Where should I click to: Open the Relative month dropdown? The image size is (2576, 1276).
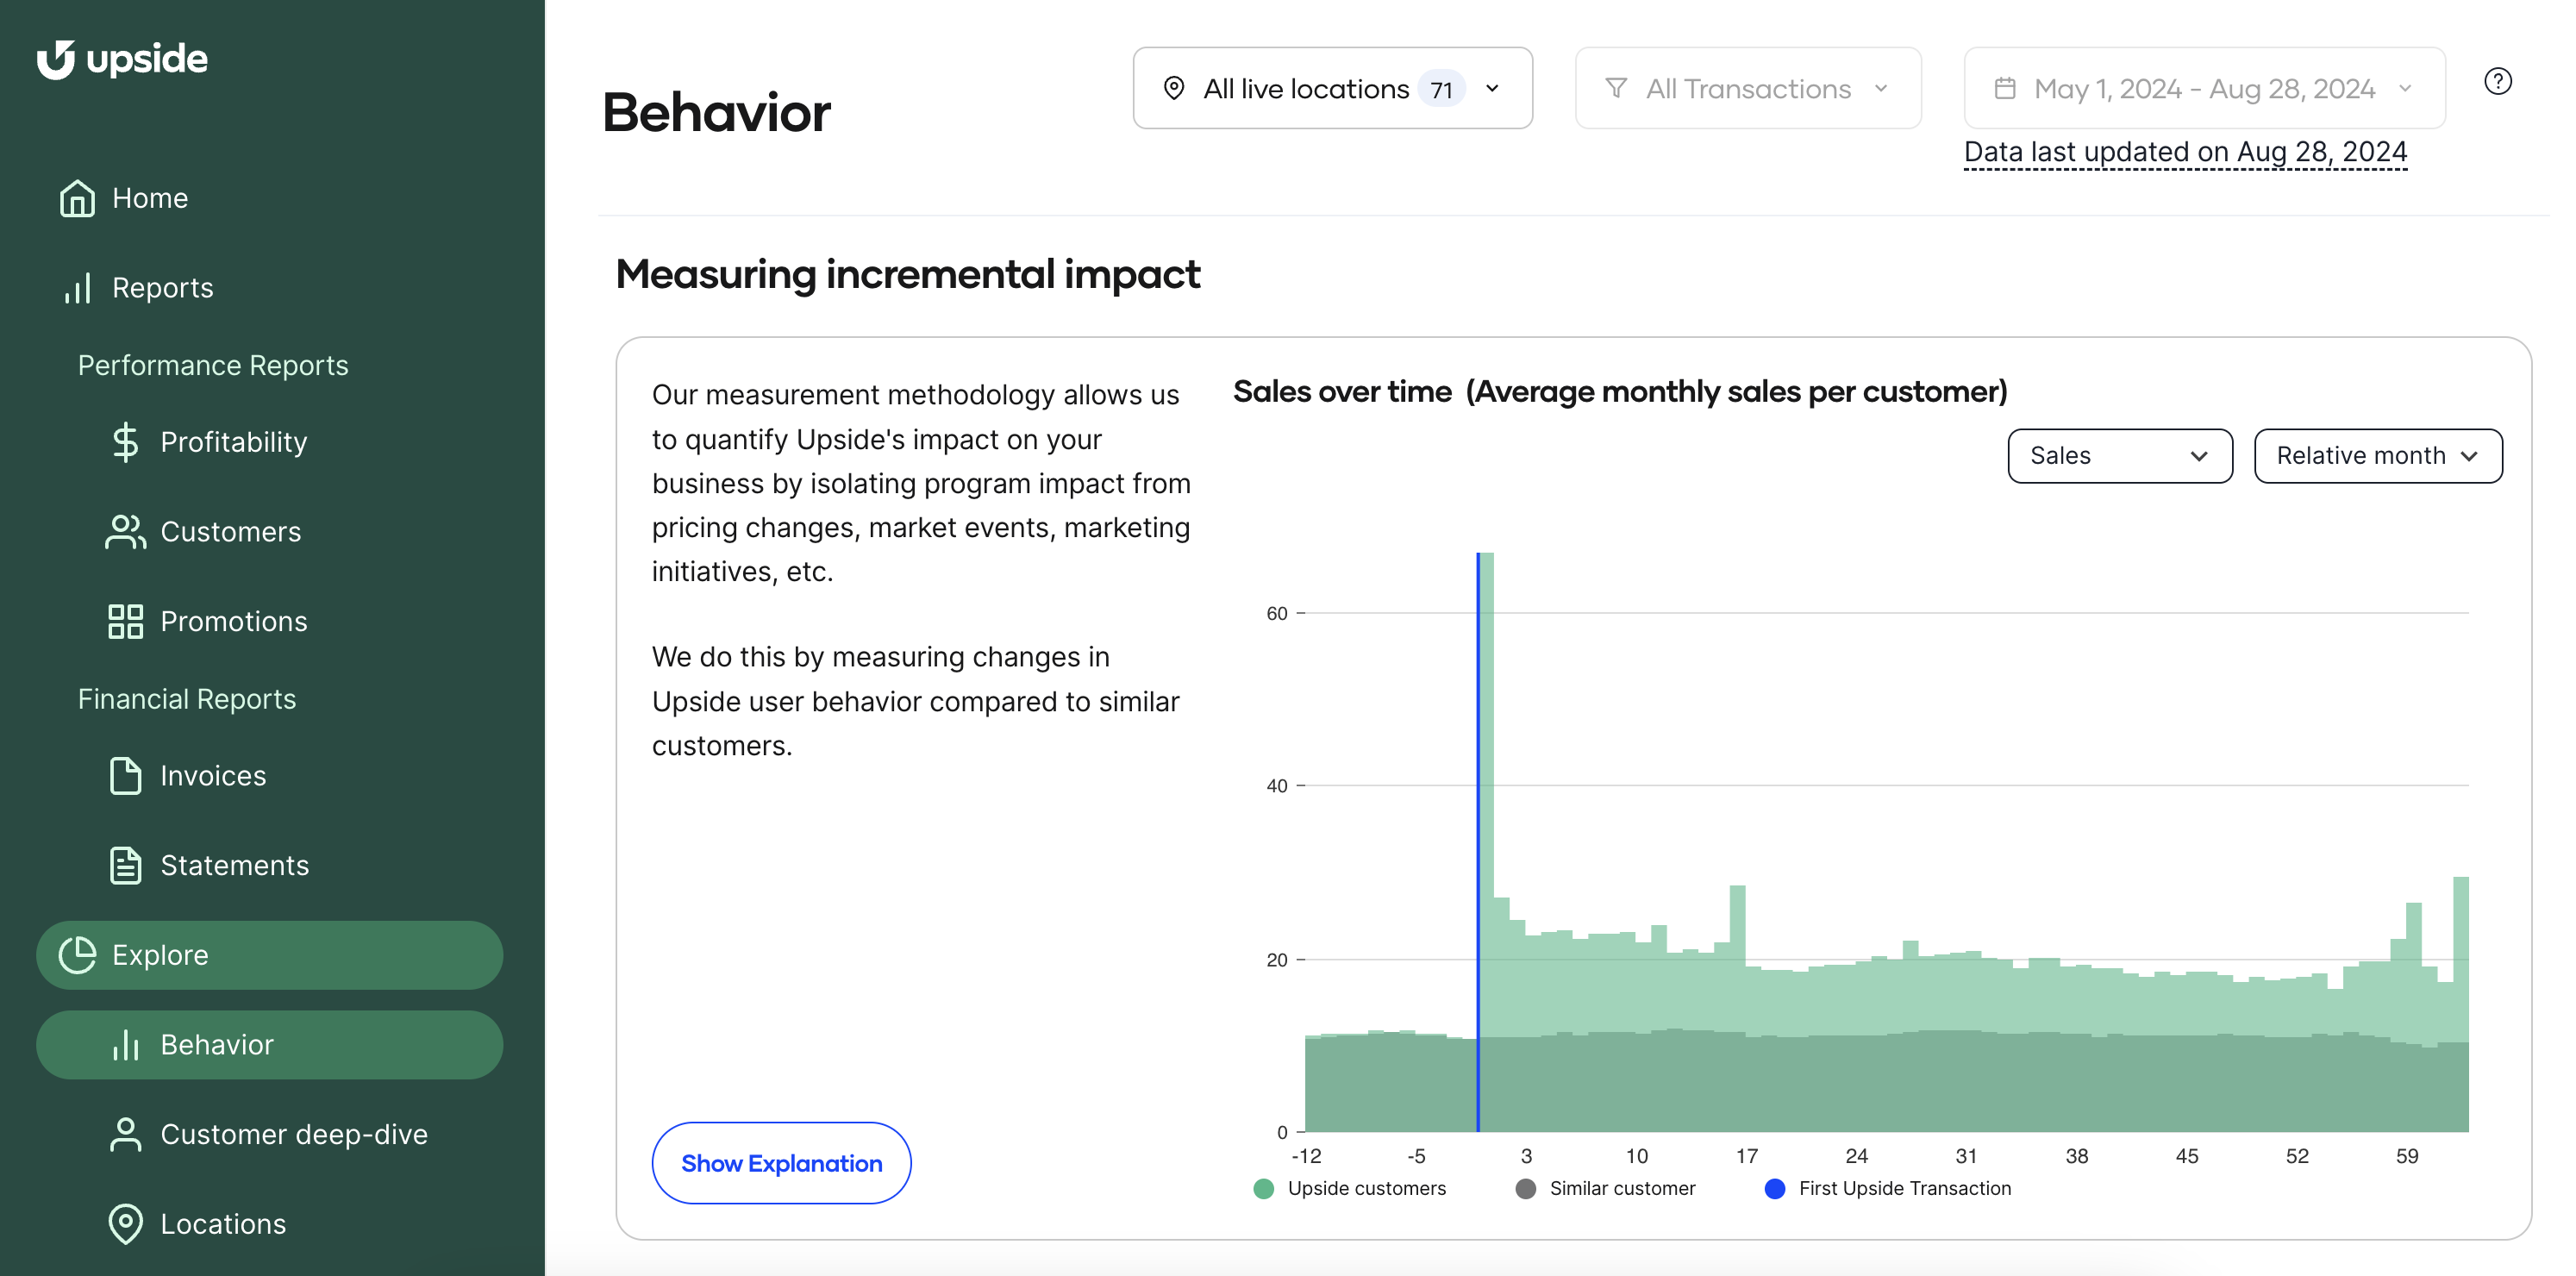(2377, 456)
